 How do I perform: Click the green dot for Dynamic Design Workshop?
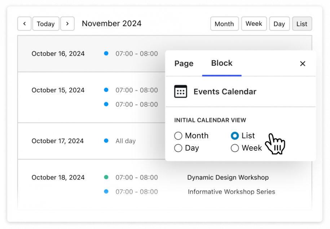(106, 177)
